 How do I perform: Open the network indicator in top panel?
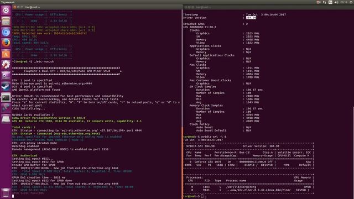click(325, 2)
